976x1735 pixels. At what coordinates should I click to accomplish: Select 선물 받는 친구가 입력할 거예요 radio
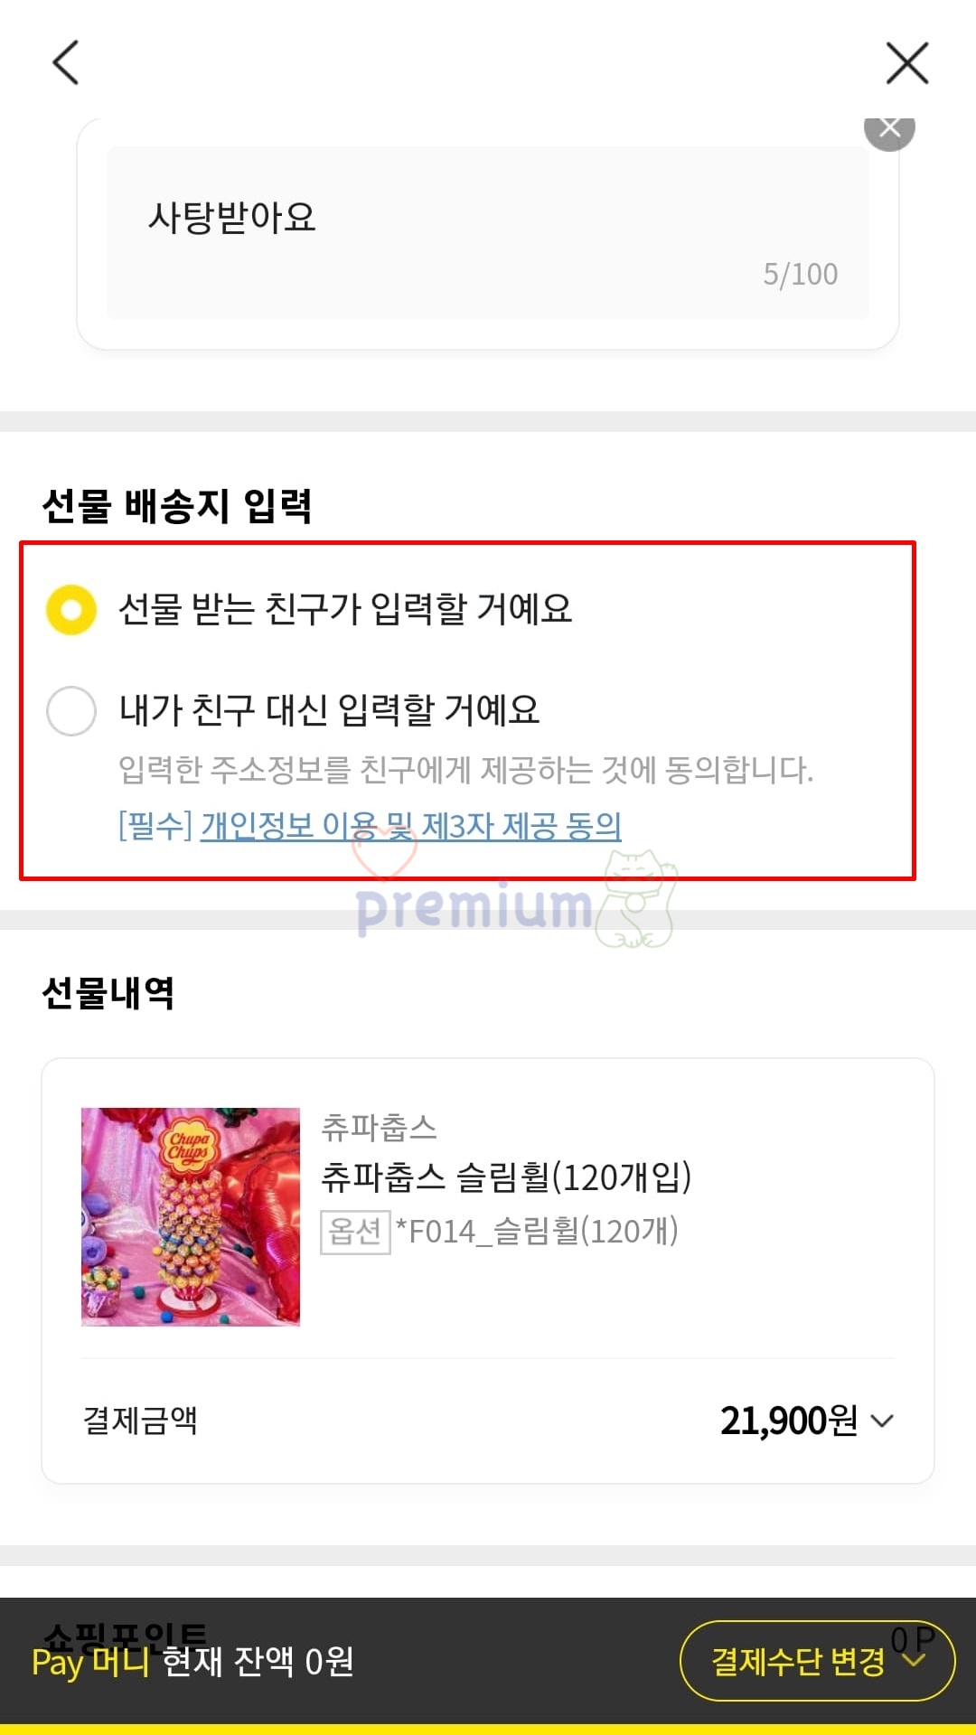click(71, 610)
